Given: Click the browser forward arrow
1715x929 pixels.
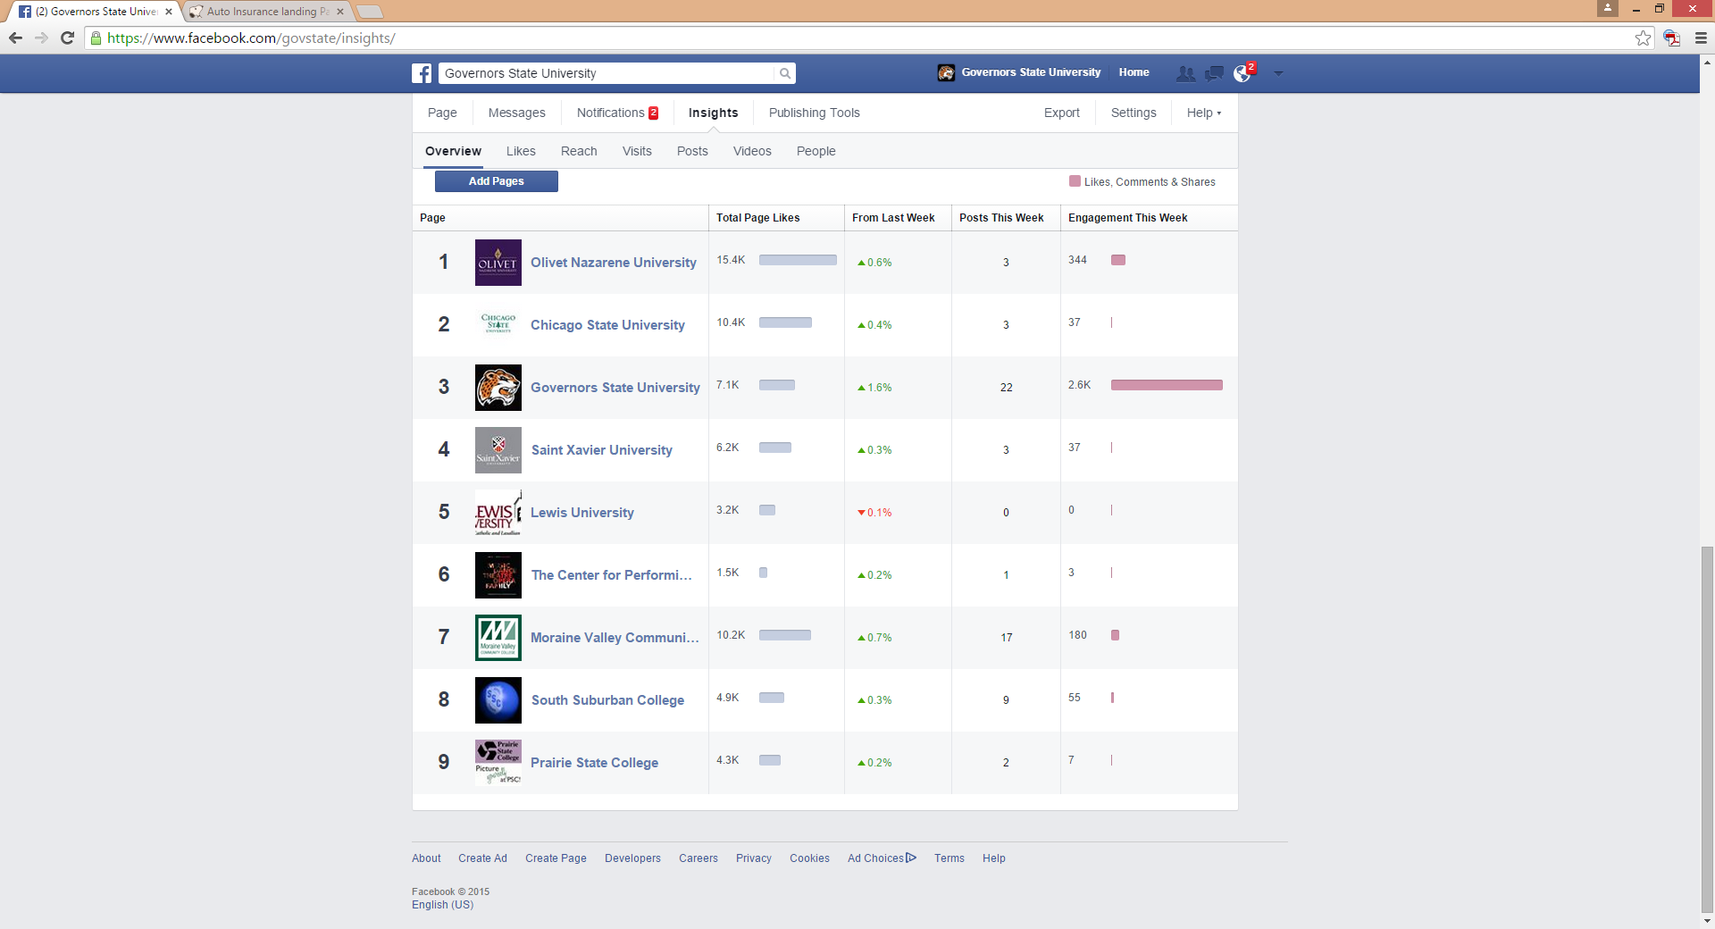Looking at the screenshot, I should [41, 38].
